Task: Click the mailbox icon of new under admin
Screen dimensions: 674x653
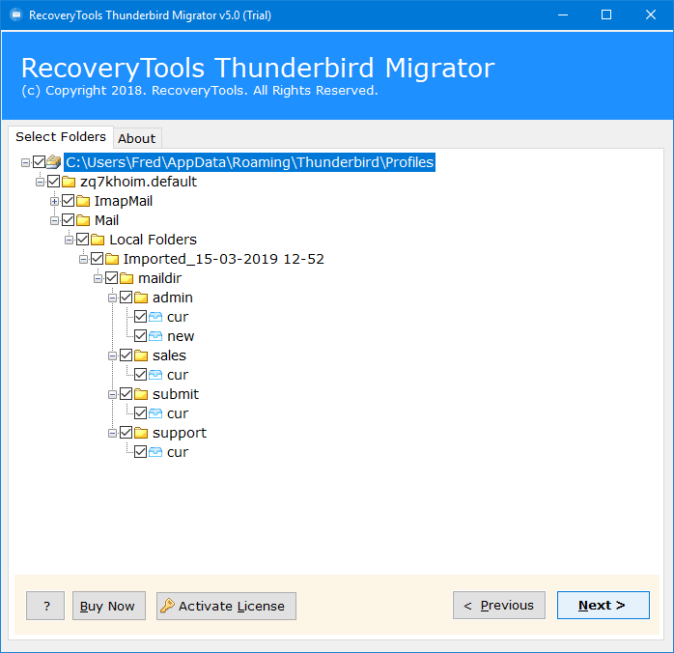Action: (x=155, y=336)
